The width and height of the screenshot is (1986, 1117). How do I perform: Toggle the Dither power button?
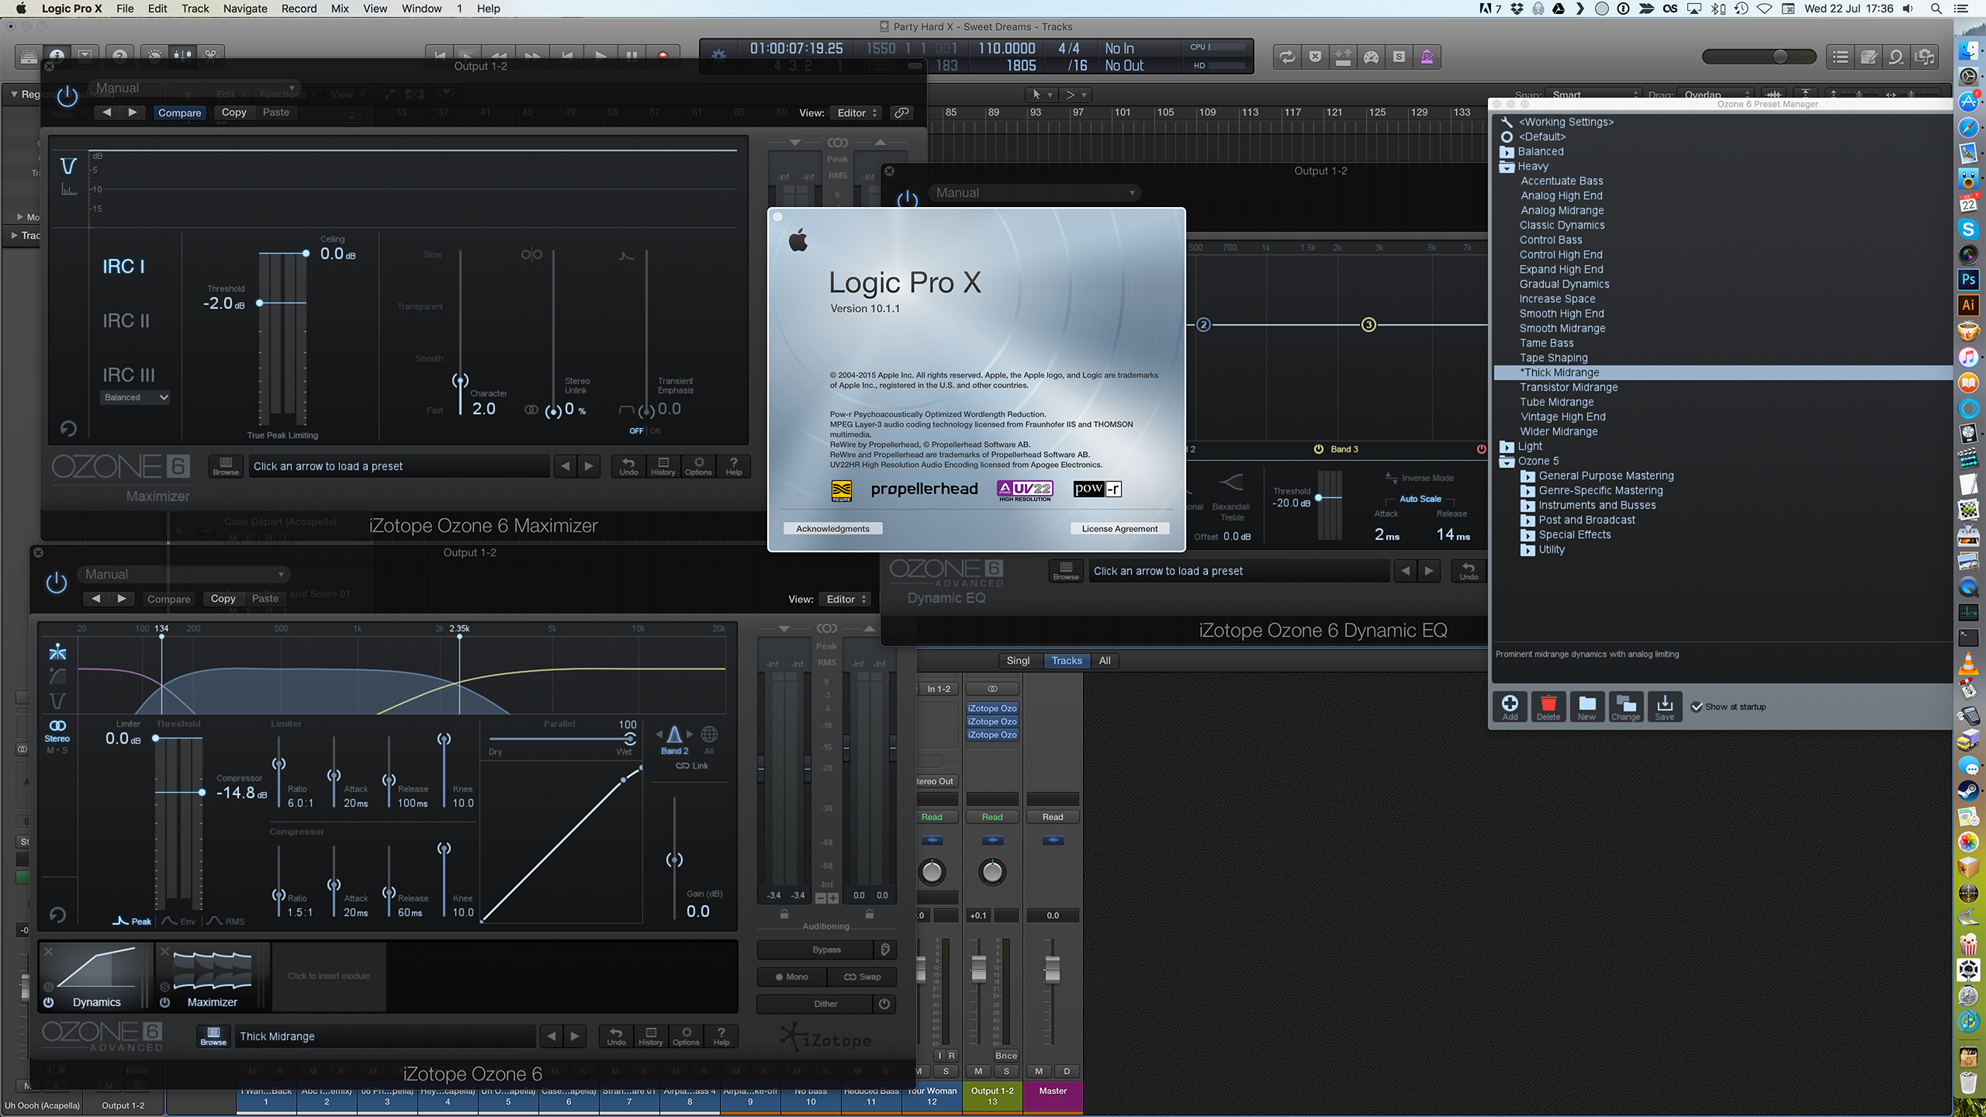coord(884,1004)
